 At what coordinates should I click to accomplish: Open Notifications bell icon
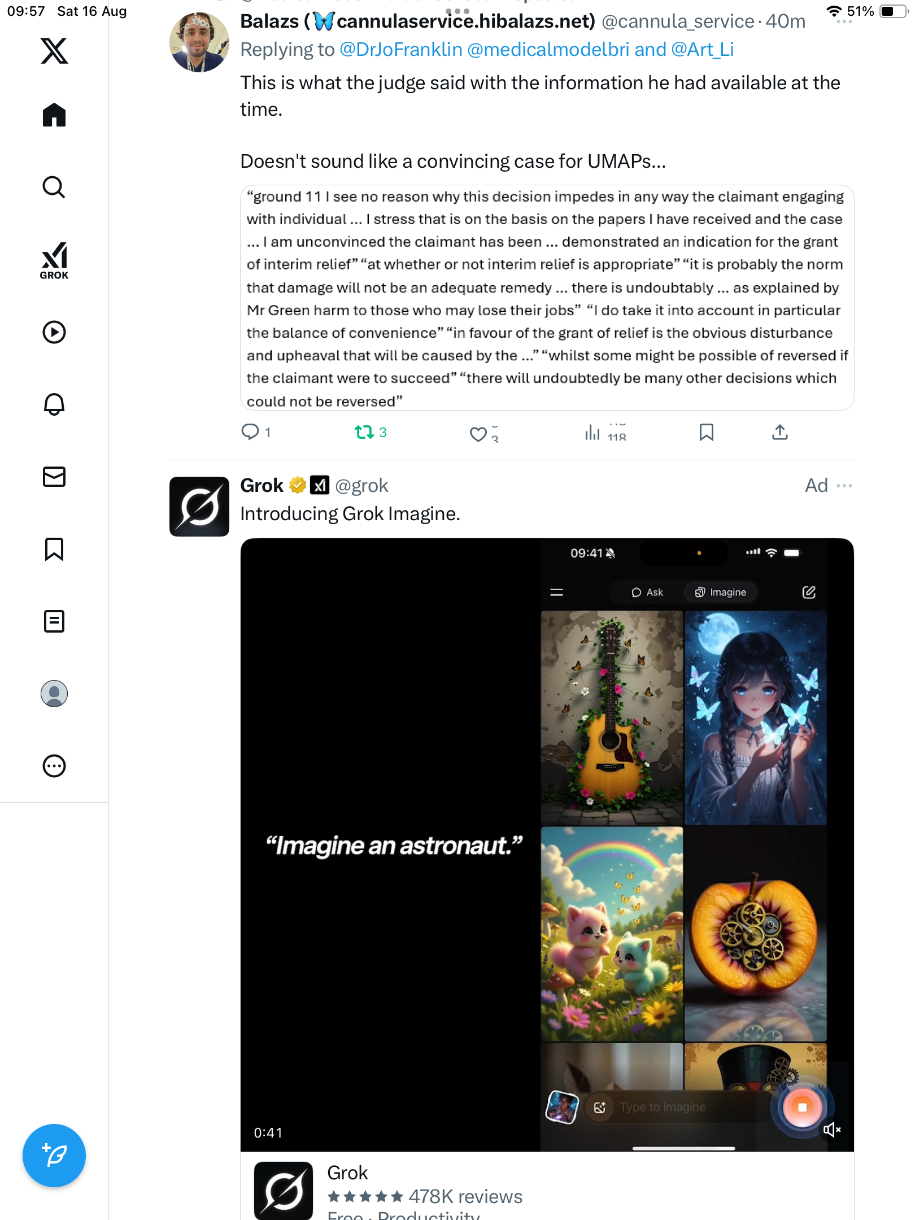click(54, 404)
